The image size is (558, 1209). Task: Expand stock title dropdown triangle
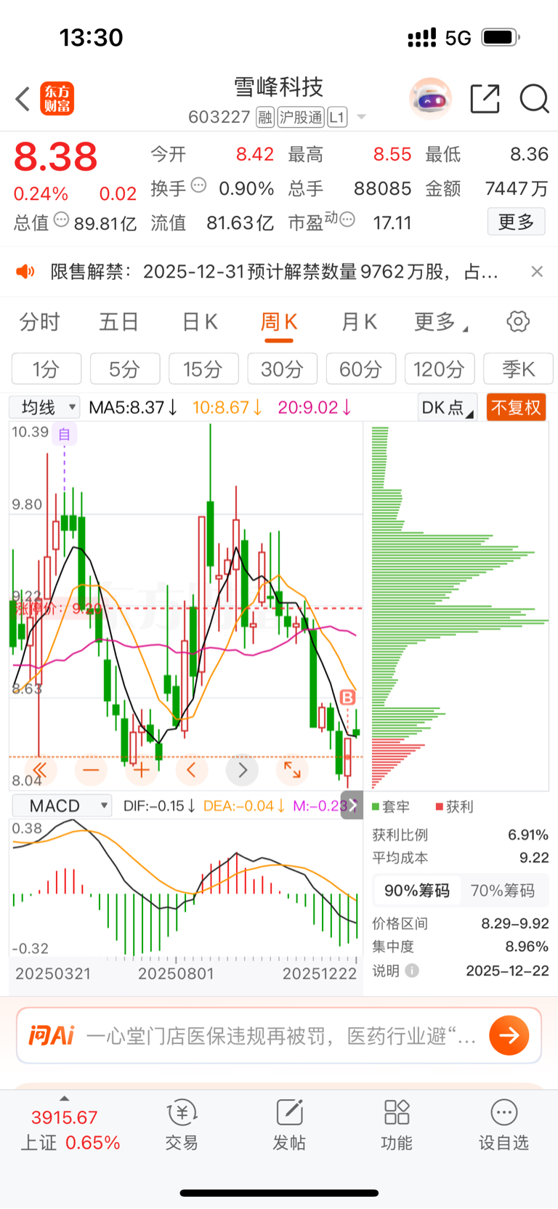point(361,117)
